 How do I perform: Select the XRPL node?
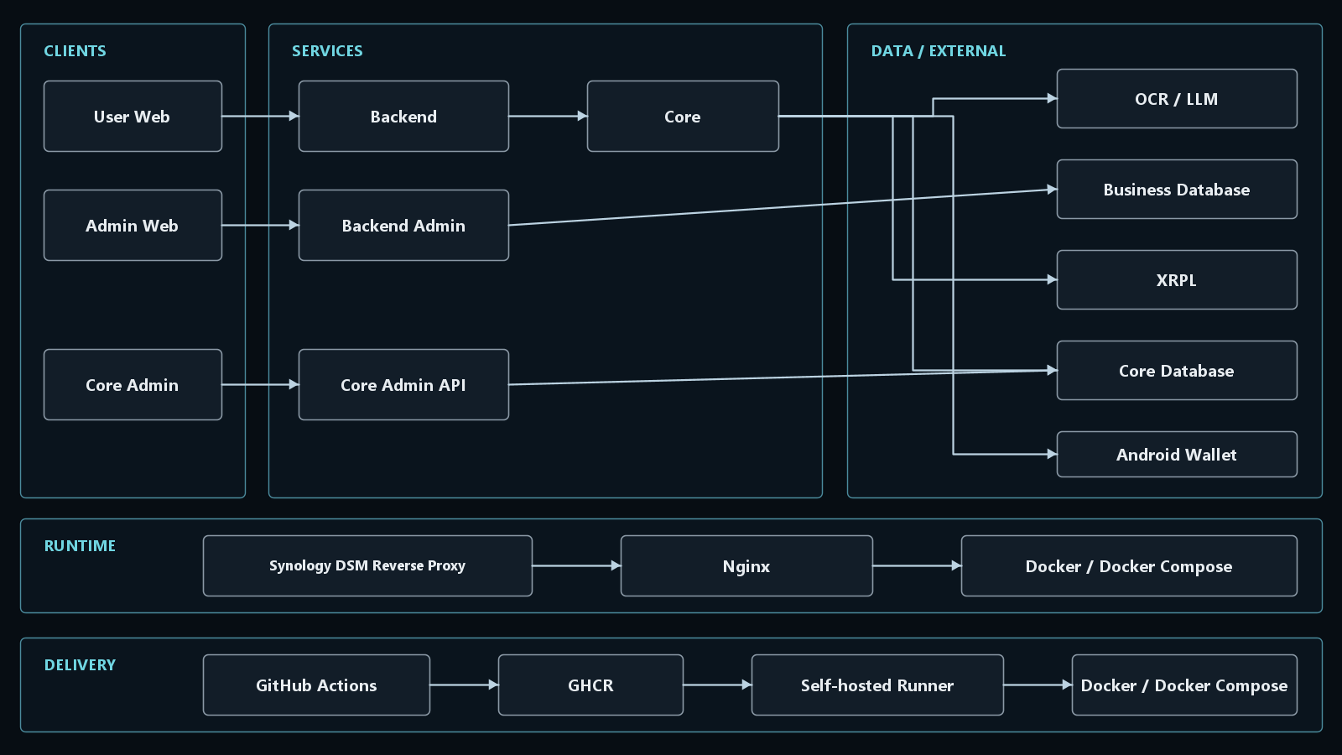1177,280
